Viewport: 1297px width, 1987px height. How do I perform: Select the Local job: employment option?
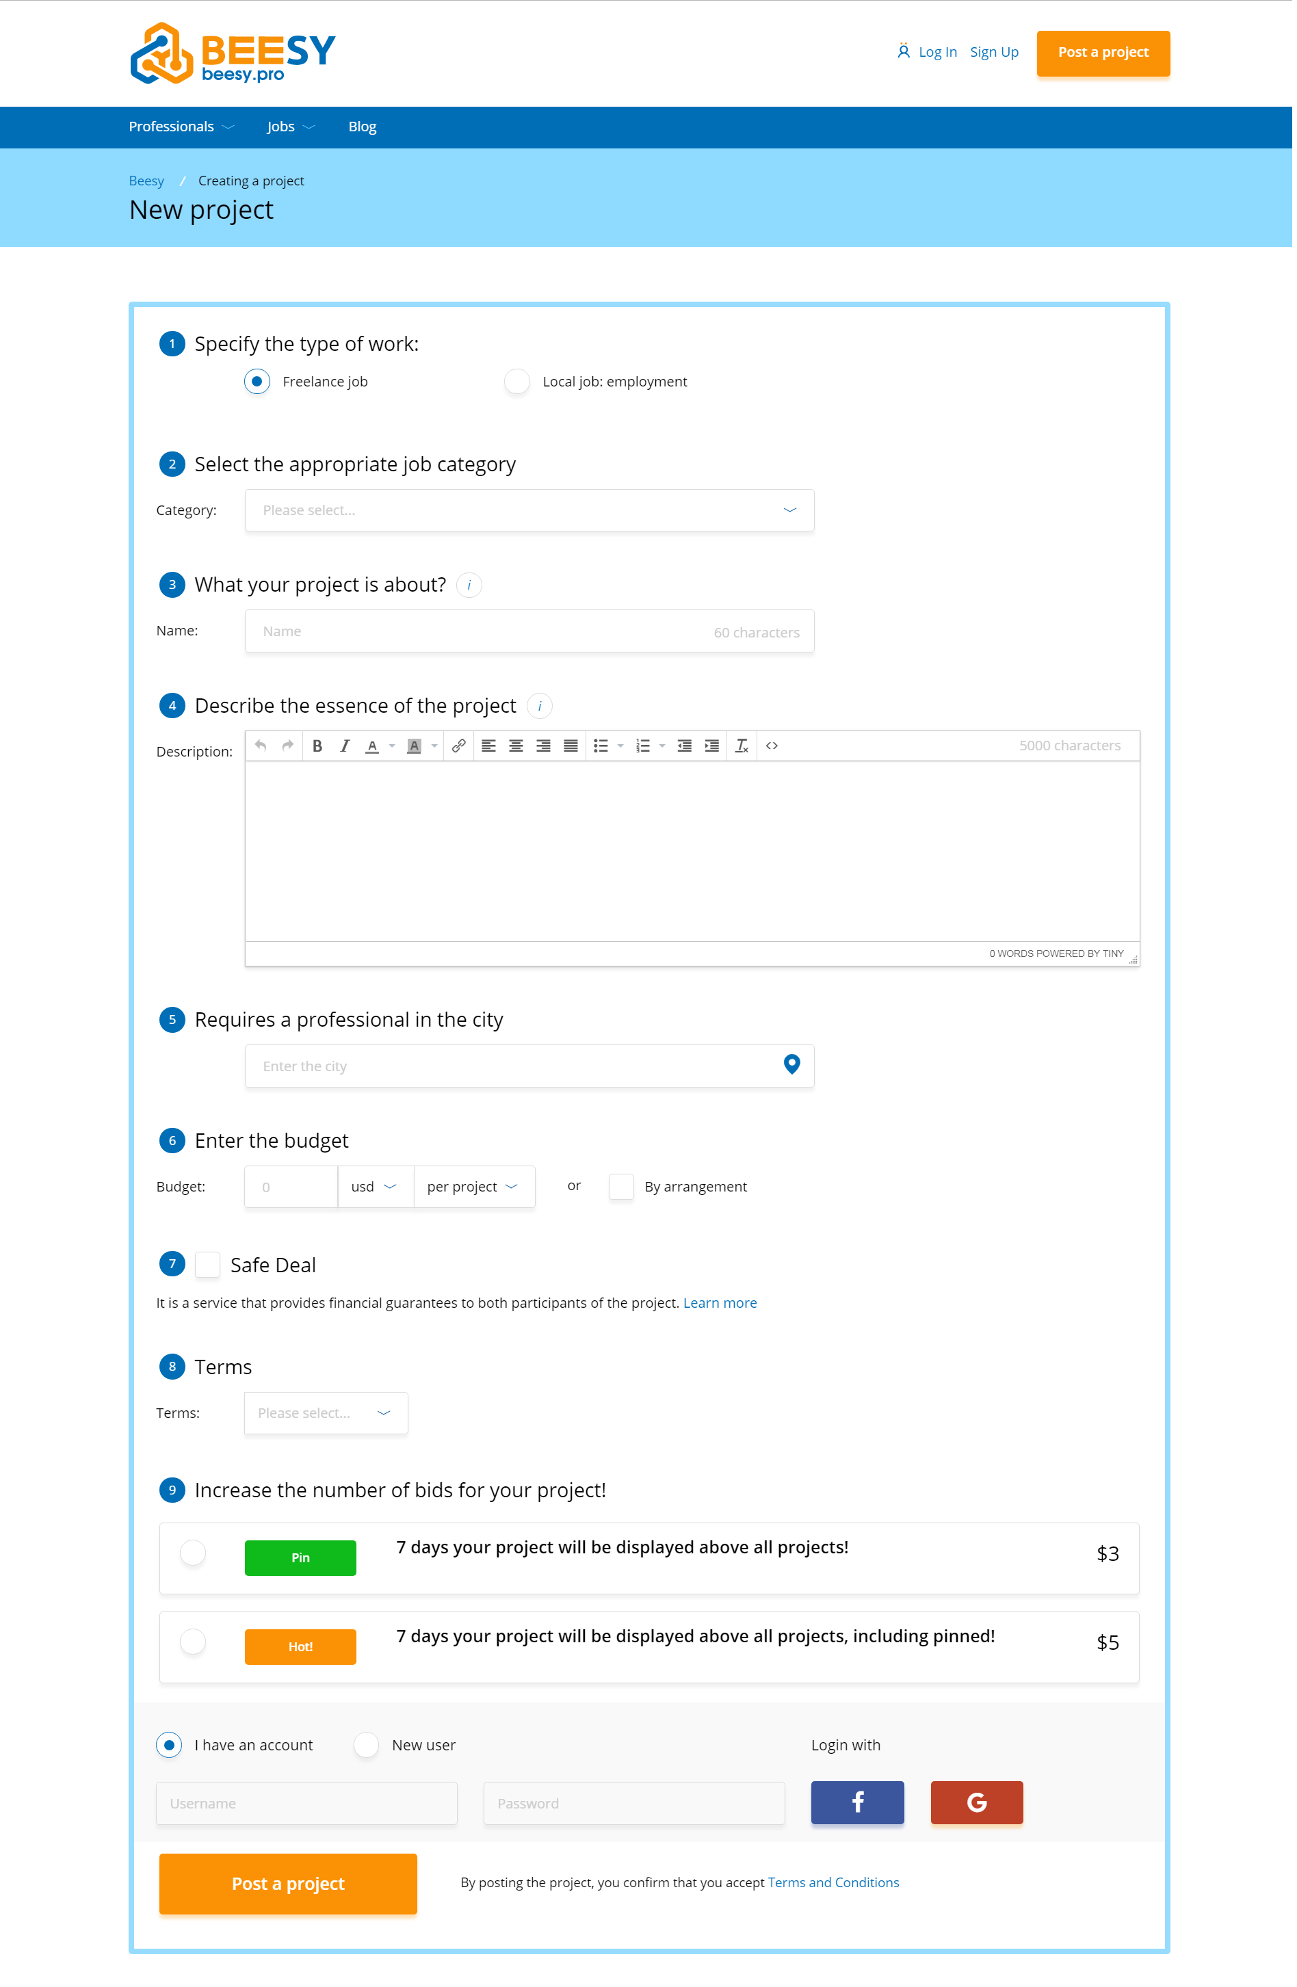[519, 382]
